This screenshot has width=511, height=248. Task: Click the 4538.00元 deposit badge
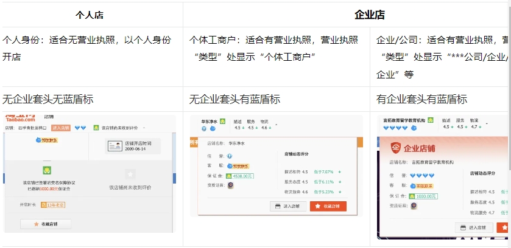(242, 176)
